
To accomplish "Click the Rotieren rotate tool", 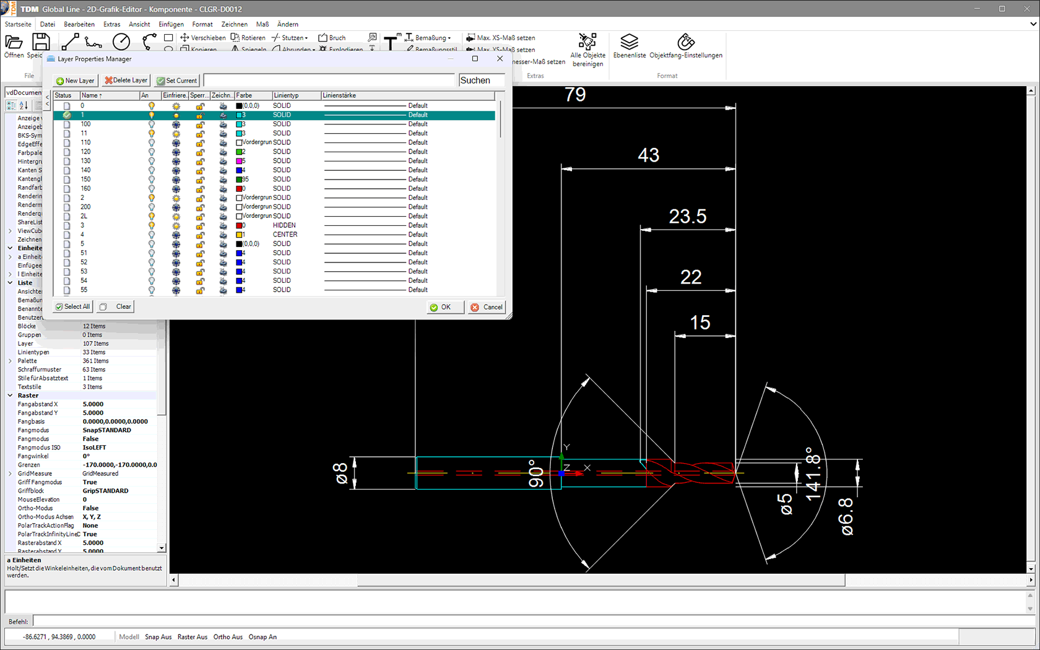I will [248, 38].
